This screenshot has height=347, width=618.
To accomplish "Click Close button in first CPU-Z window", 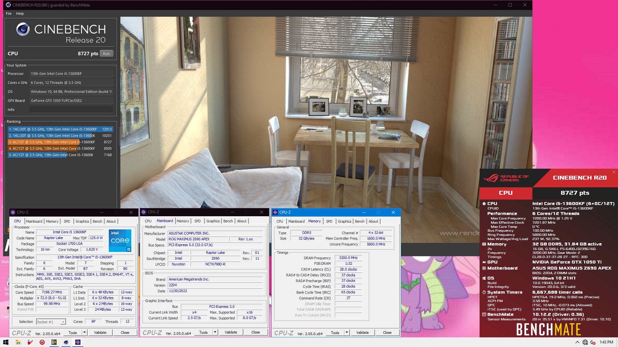I will [x=125, y=333].
